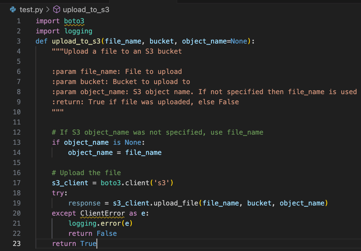The height and width of the screenshot is (251, 361).
Task: Click the None default value on line 3
Action: click(x=239, y=41)
